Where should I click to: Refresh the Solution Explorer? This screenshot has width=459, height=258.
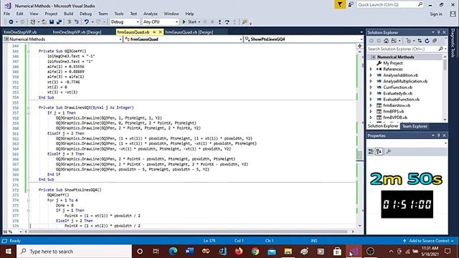427,41
